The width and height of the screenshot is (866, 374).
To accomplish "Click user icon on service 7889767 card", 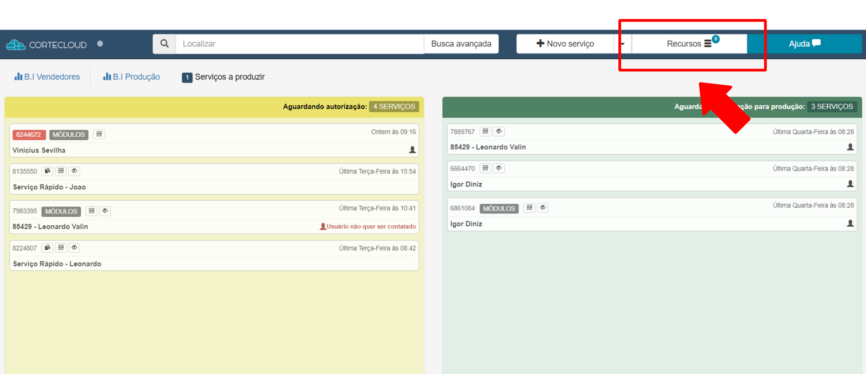I will [850, 147].
